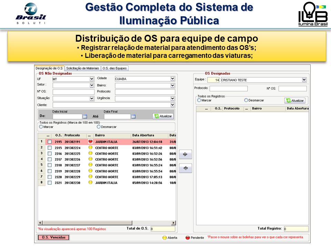This screenshot has width=331, height=248.
Task: Open the O.S. das Equipes tab
Action: click(x=115, y=68)
